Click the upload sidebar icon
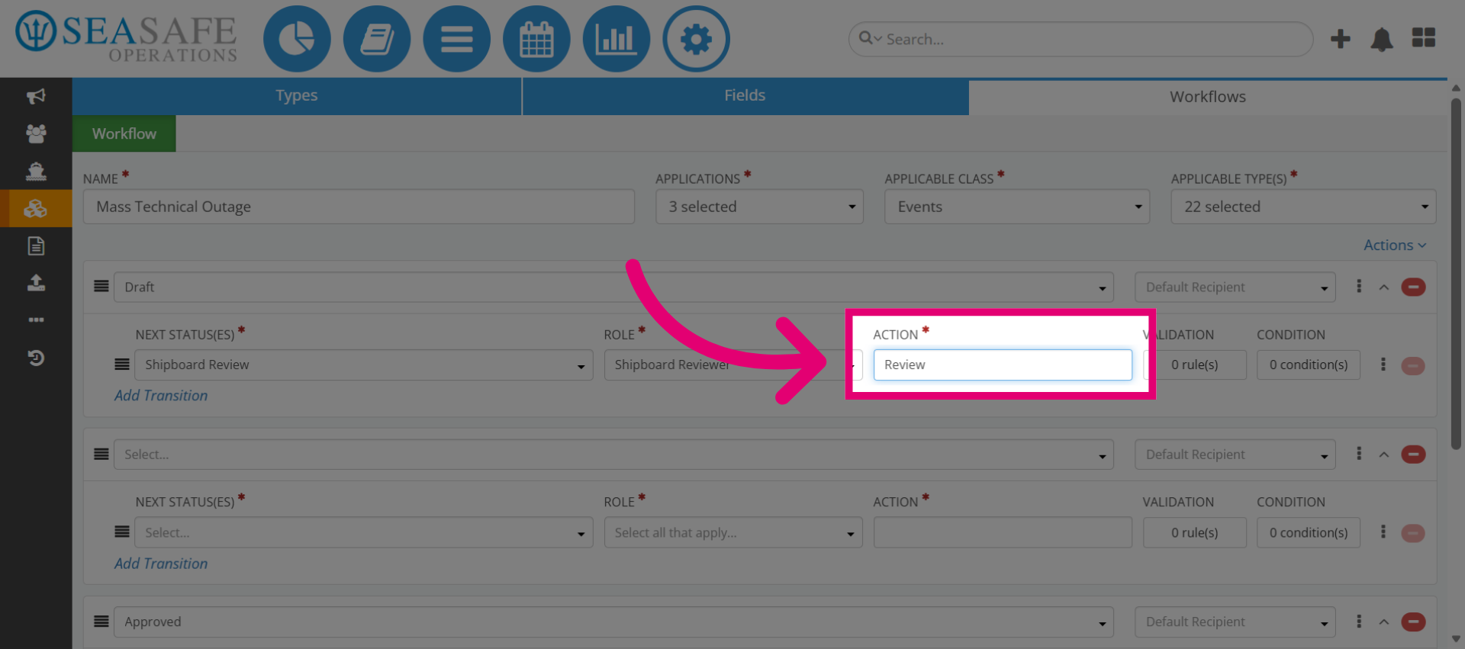 click(36, 283)
